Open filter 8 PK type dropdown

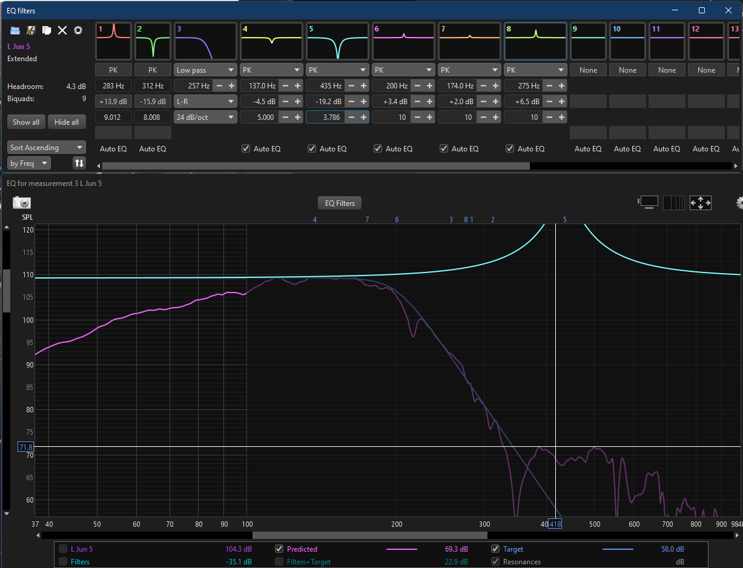[x=535, y=70]
